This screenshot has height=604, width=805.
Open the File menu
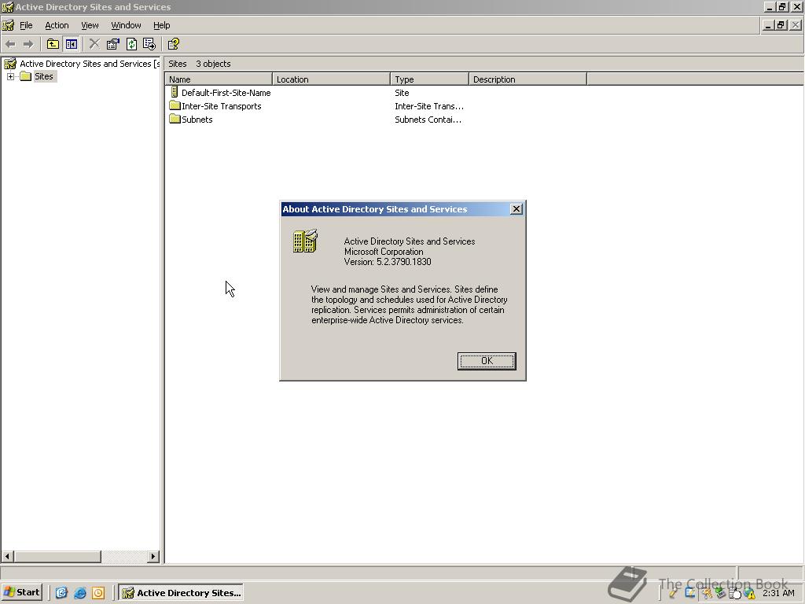(x=26, y=25)
